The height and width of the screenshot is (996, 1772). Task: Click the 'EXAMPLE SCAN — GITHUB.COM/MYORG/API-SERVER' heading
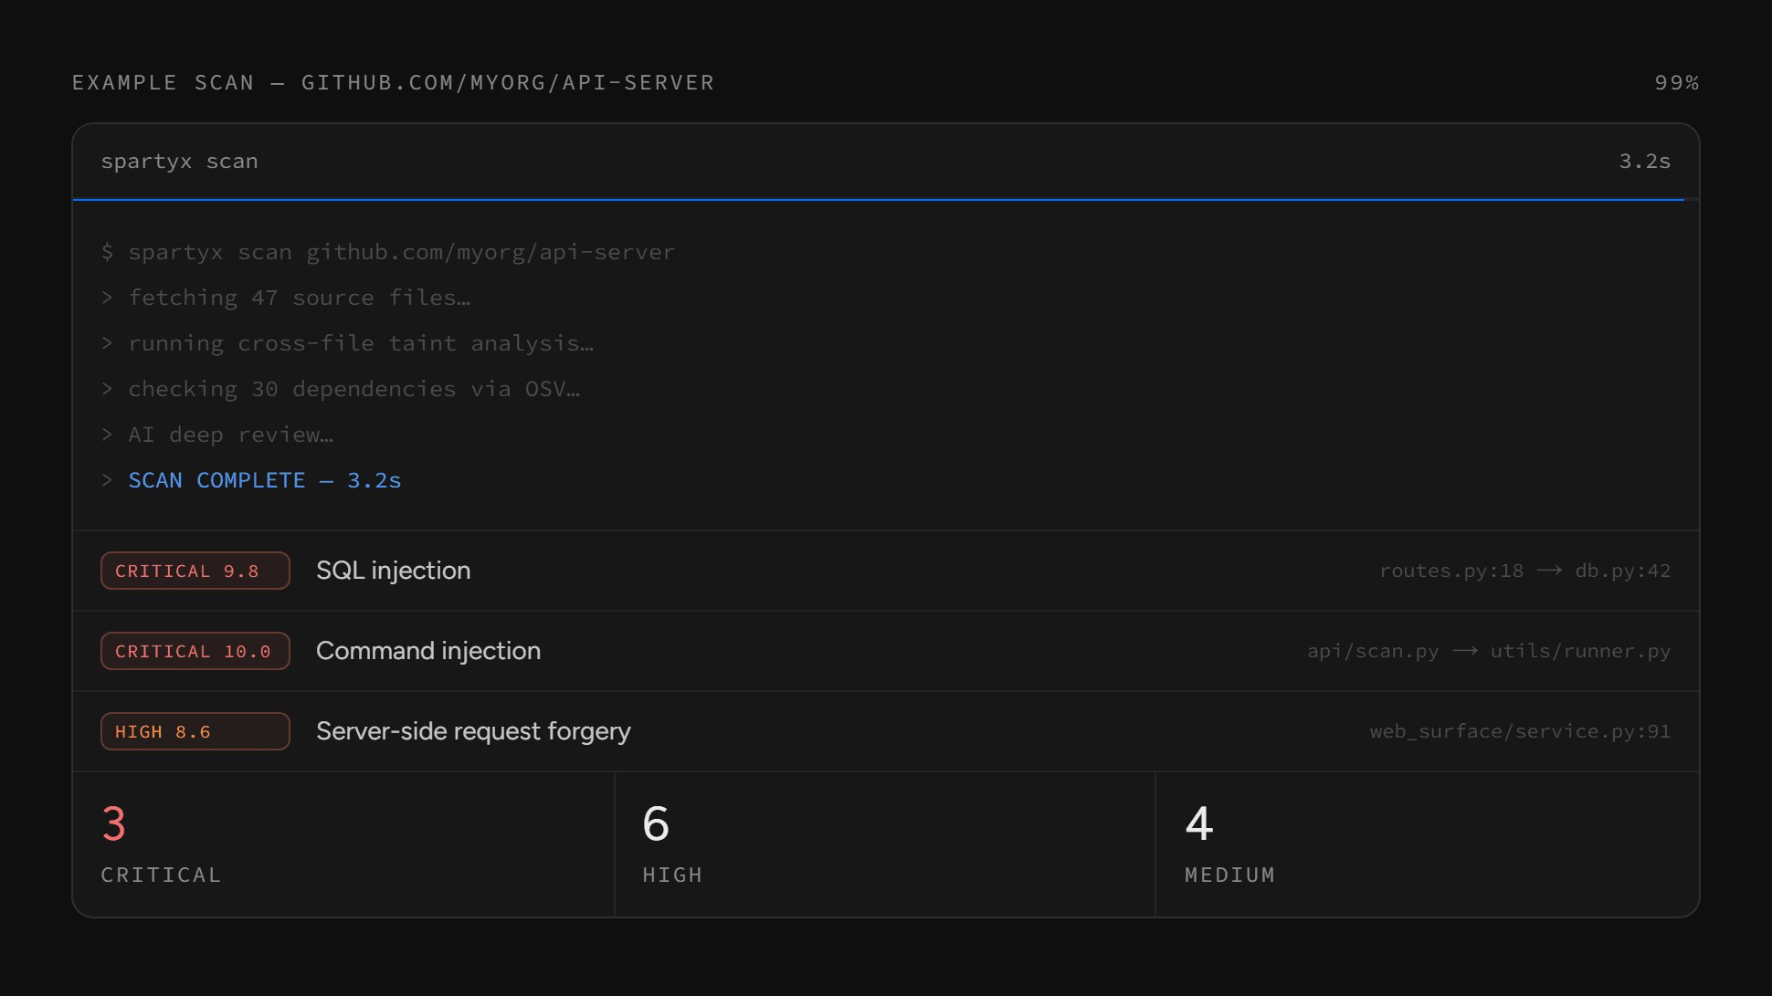click(x=393, y=83)
